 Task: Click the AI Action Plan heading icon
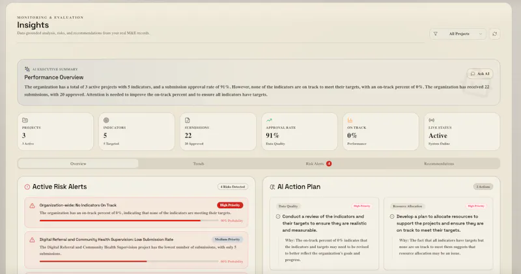(x=272, y=187)
